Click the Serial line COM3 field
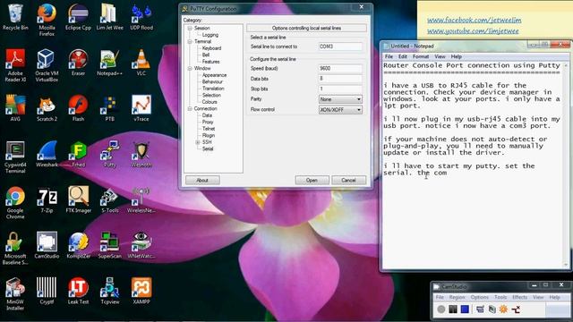 [340, 47]
